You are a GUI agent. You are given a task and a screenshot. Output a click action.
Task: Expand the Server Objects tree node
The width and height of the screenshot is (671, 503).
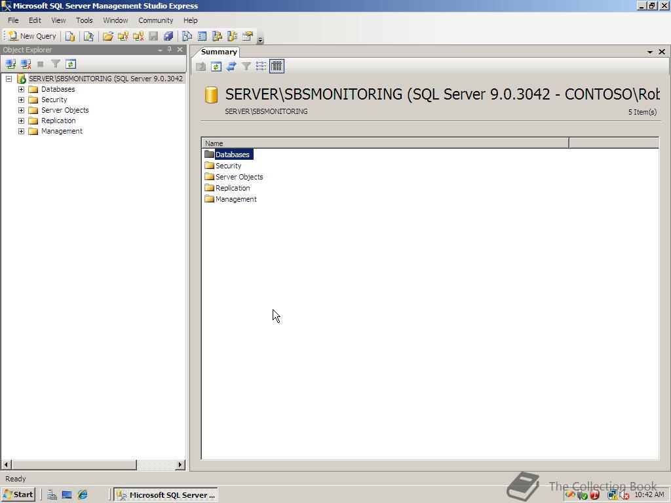21,110
